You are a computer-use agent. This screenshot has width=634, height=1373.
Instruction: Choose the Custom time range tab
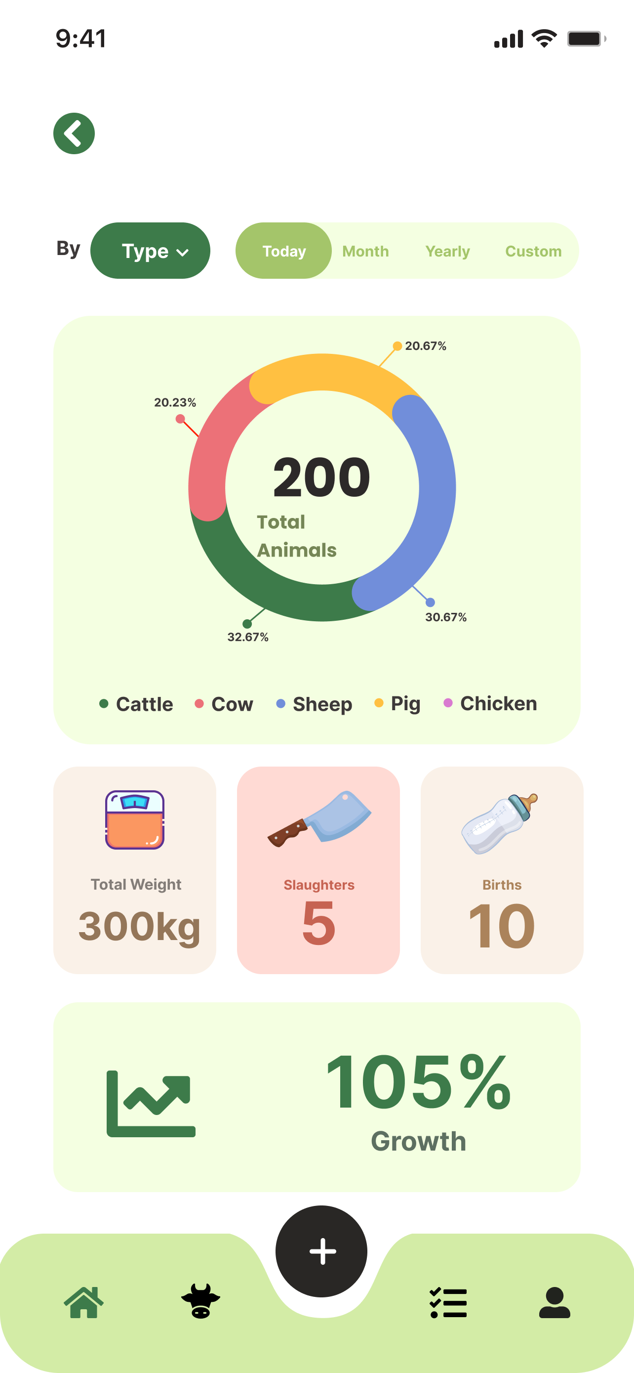click(x=533, y=251)
